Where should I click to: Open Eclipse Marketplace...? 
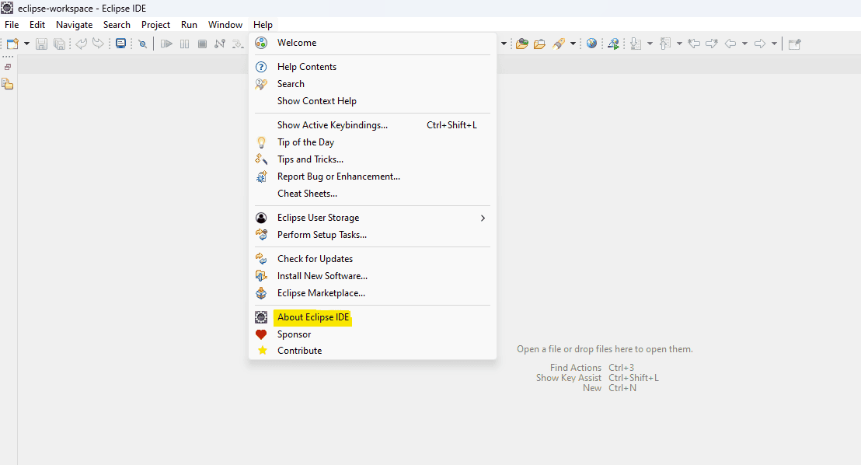pos(372,293)
